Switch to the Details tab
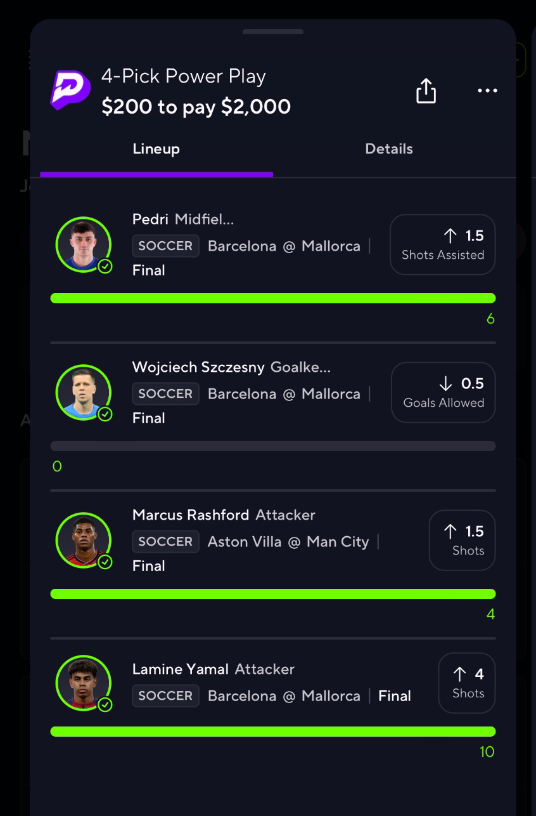 click(389, 149)
